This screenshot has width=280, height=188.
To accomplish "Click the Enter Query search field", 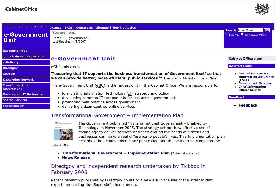I will [x=250, y=30].
